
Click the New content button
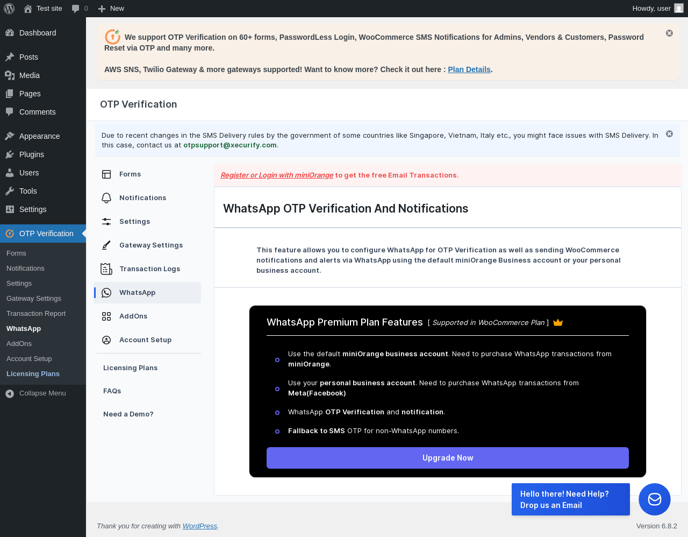click(111, 9)
